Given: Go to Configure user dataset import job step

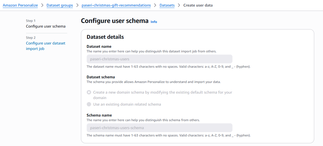Looking at the screenshot, I should coord(46,46).
